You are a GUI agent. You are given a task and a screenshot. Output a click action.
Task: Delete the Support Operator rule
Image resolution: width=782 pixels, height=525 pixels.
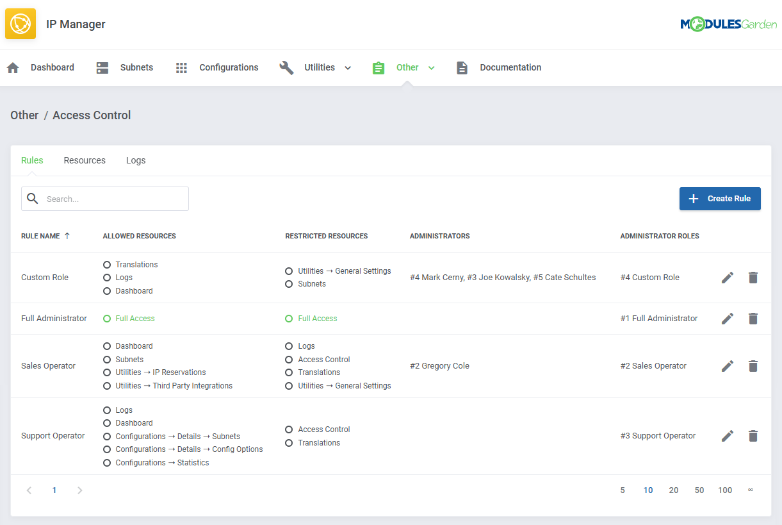click(753, 436)
